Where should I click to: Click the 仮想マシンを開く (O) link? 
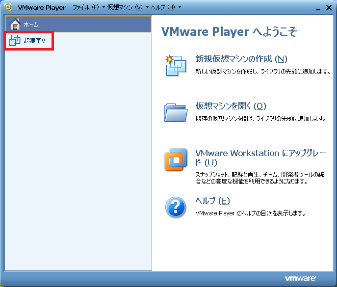click(x=230, y=106)
